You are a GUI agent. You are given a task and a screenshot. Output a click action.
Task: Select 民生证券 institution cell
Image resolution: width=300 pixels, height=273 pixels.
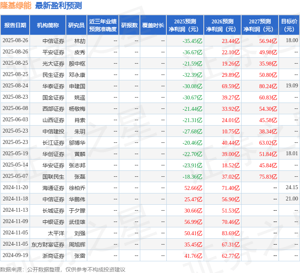click(x=53, y=75)
